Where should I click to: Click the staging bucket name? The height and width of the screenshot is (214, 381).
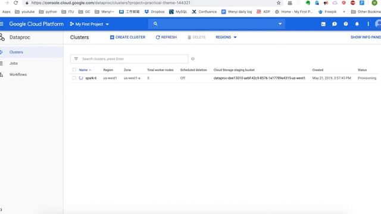tap(260, 78)
